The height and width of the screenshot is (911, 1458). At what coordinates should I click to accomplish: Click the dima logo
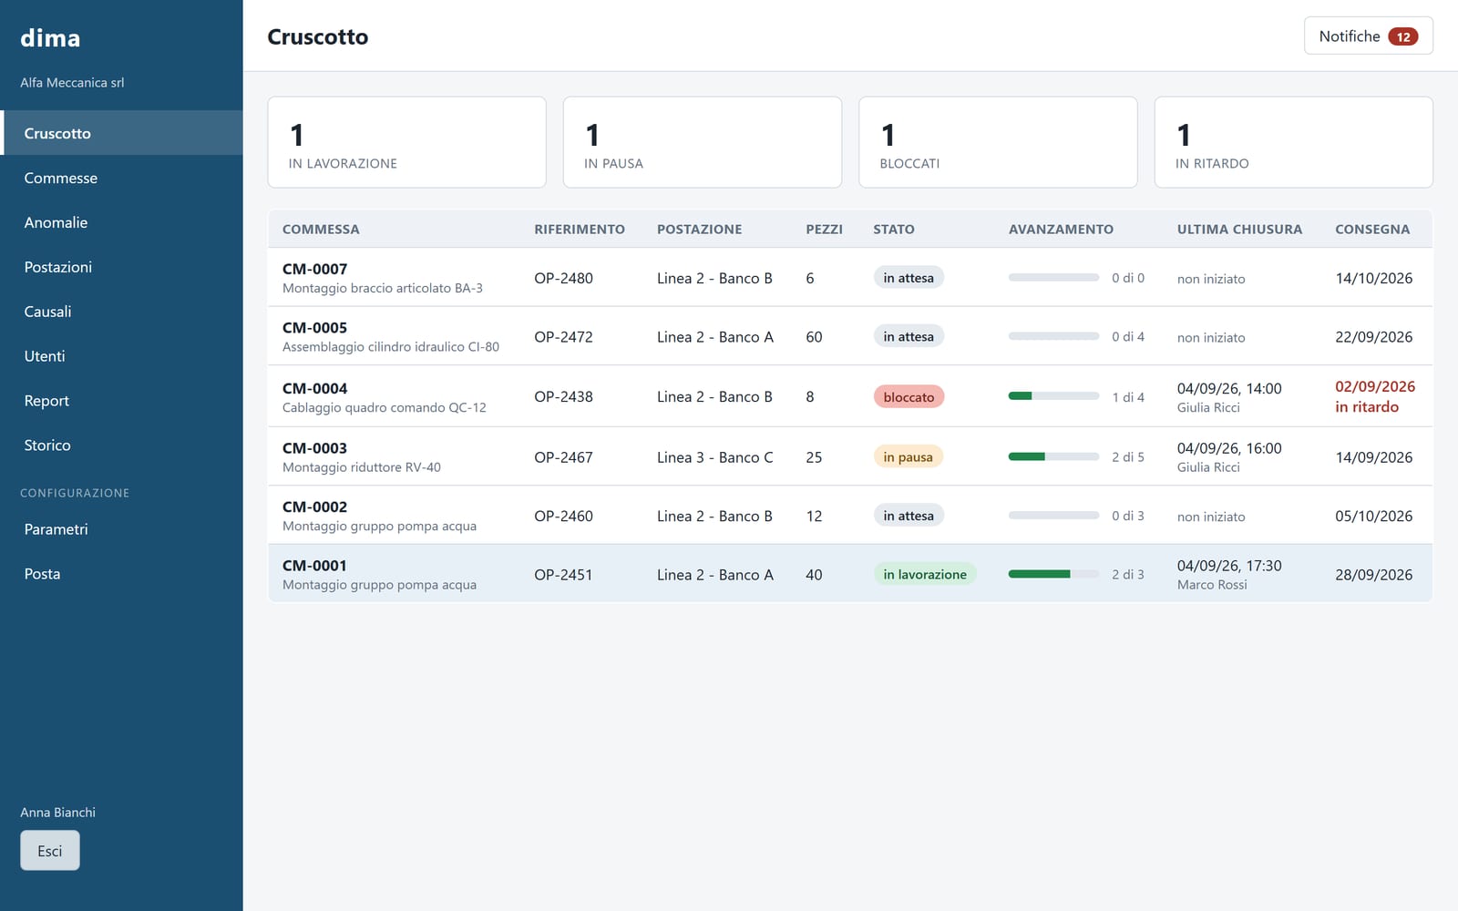coord(50,37)
